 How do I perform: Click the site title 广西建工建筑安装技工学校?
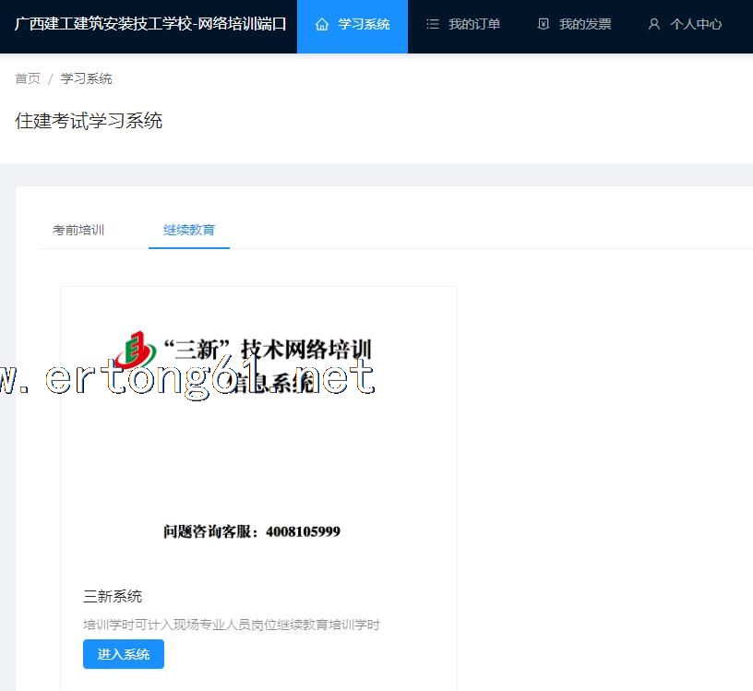click(x=150, y=24)
